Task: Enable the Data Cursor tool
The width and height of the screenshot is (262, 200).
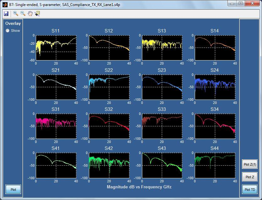Action: pos(37,14)
